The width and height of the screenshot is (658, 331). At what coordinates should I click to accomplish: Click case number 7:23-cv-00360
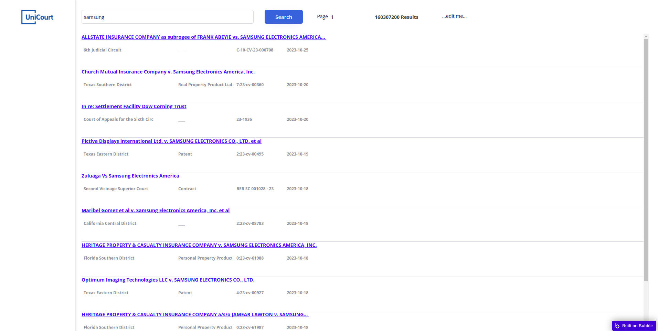[250, 85]
